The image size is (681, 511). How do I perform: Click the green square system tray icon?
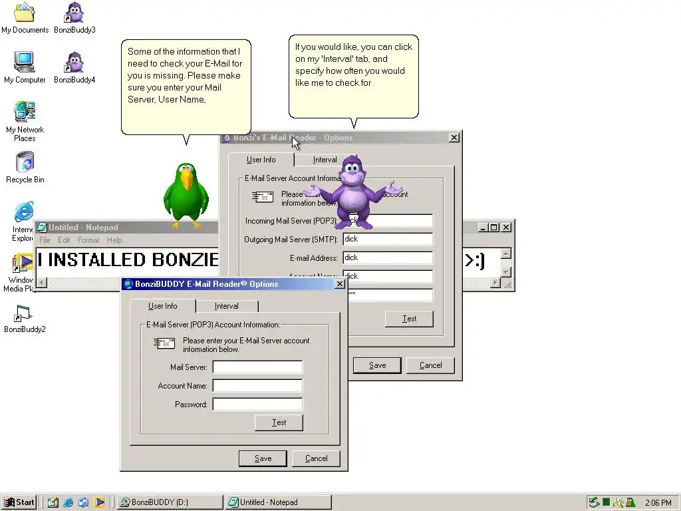607,502
